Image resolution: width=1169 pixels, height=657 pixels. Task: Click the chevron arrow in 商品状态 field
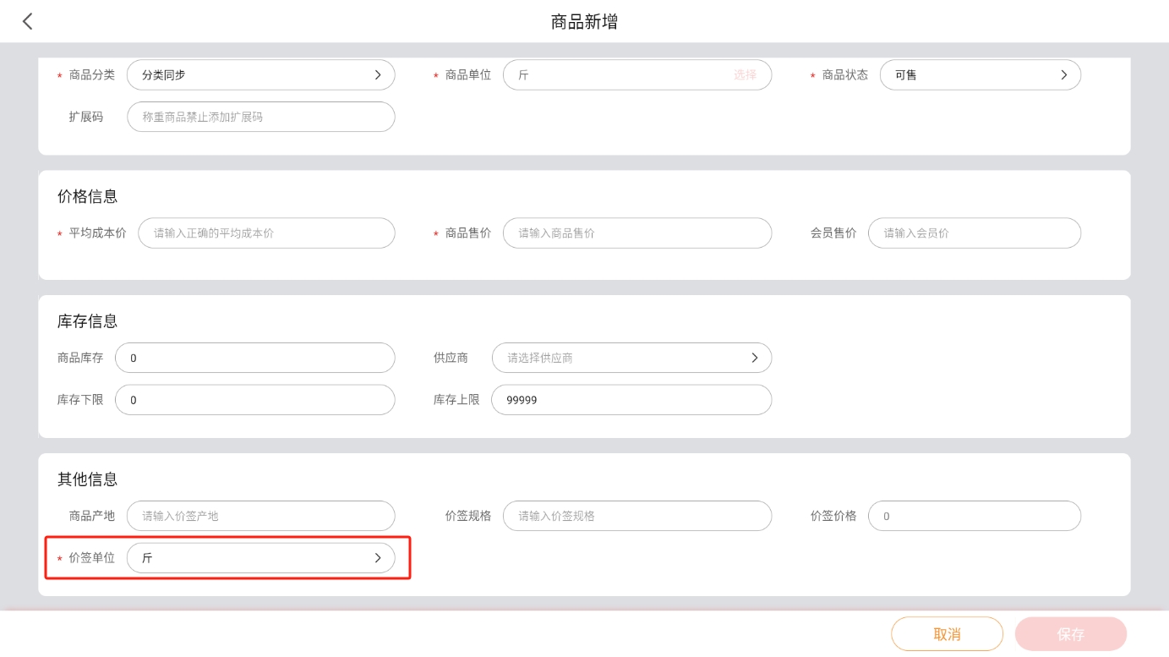1064,75
